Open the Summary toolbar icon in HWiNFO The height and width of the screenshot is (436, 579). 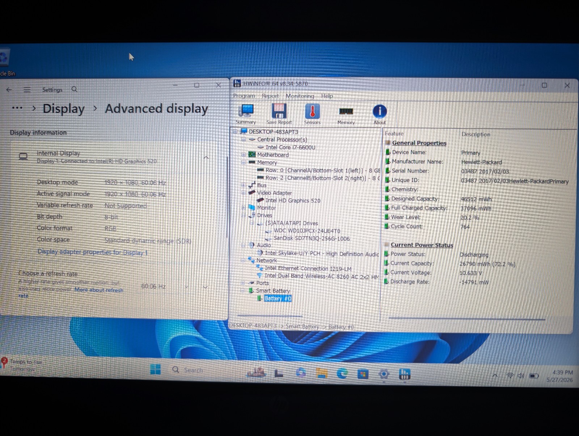[246, 114]
